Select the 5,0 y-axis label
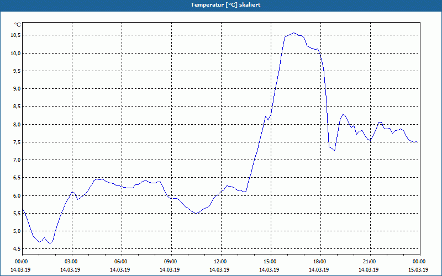This screenshot has width=442, height=276. (17, 231)
